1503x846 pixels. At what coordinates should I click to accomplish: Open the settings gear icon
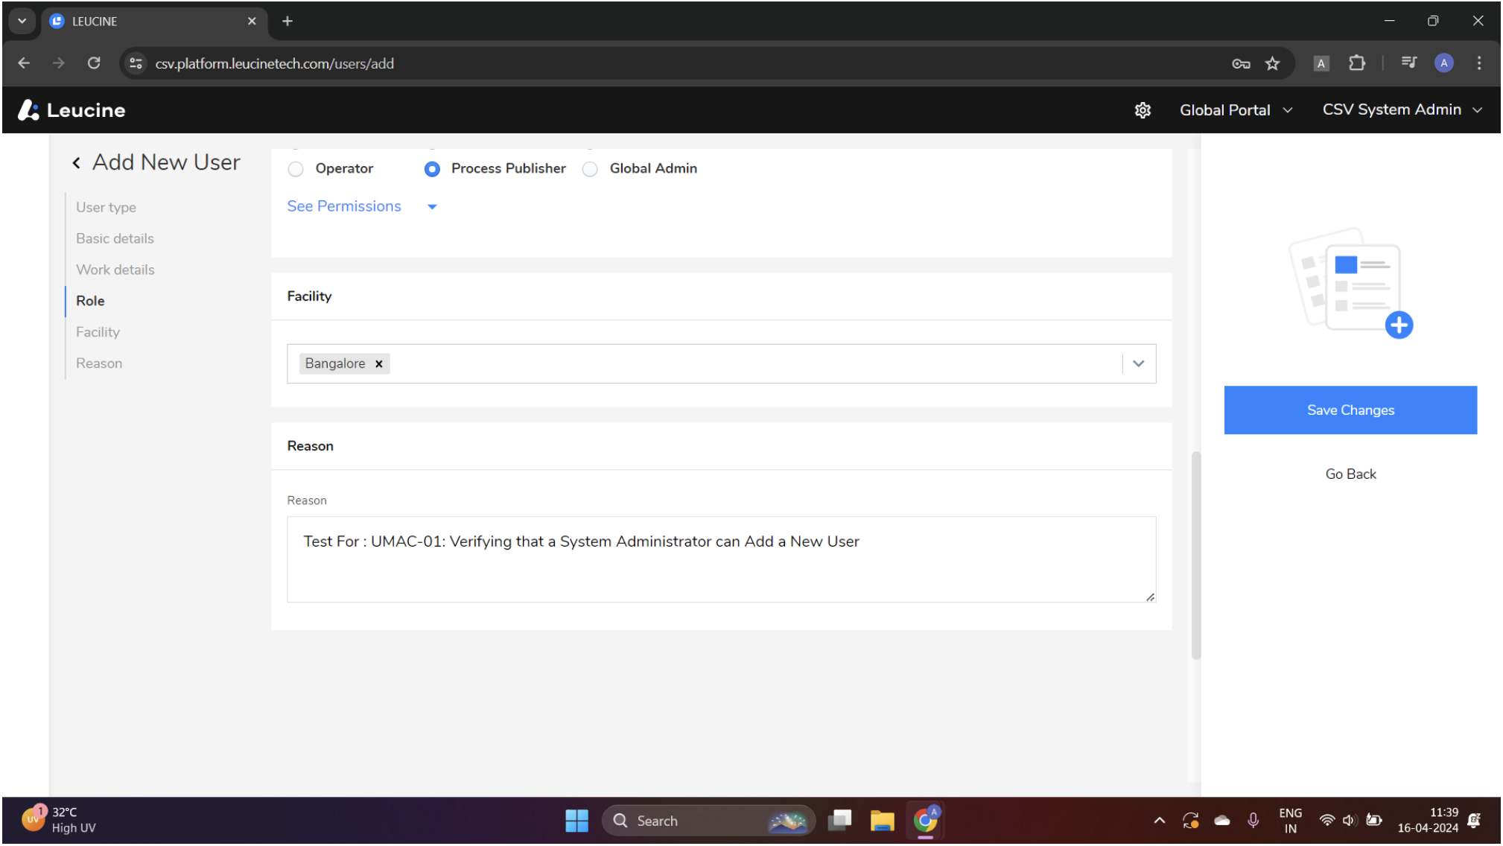1143,110
